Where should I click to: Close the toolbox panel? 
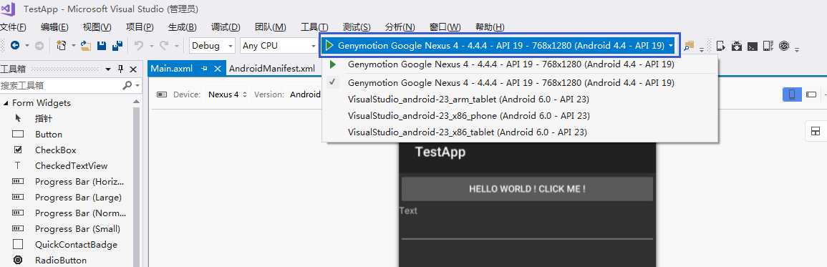pos(133,69)
